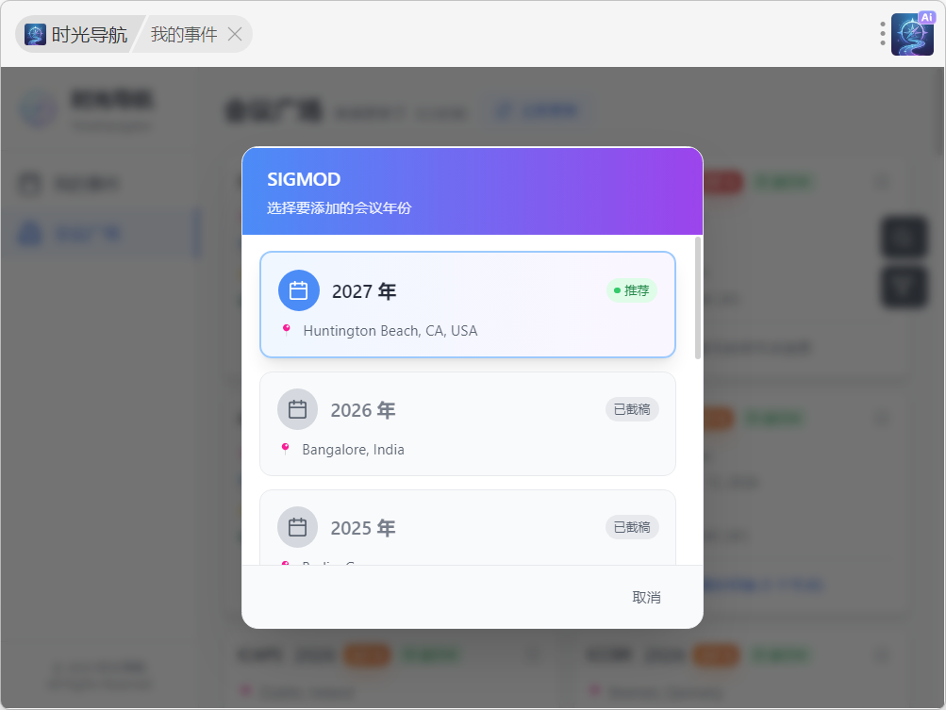Close the 我的事件 tab
This screenshot has height=710, width=946.
click(x=235, y=35)
